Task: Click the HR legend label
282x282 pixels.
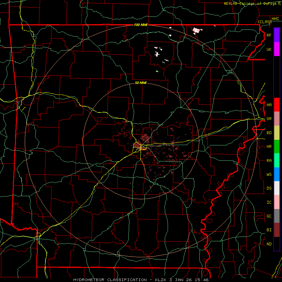Action: click(x=269, y=147)
